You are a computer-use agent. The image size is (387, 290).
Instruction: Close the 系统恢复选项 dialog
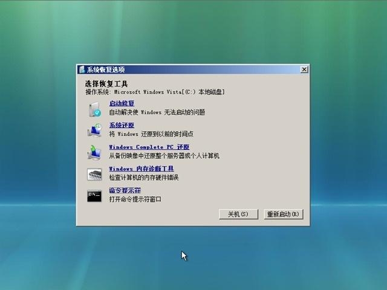click(304, 69)
